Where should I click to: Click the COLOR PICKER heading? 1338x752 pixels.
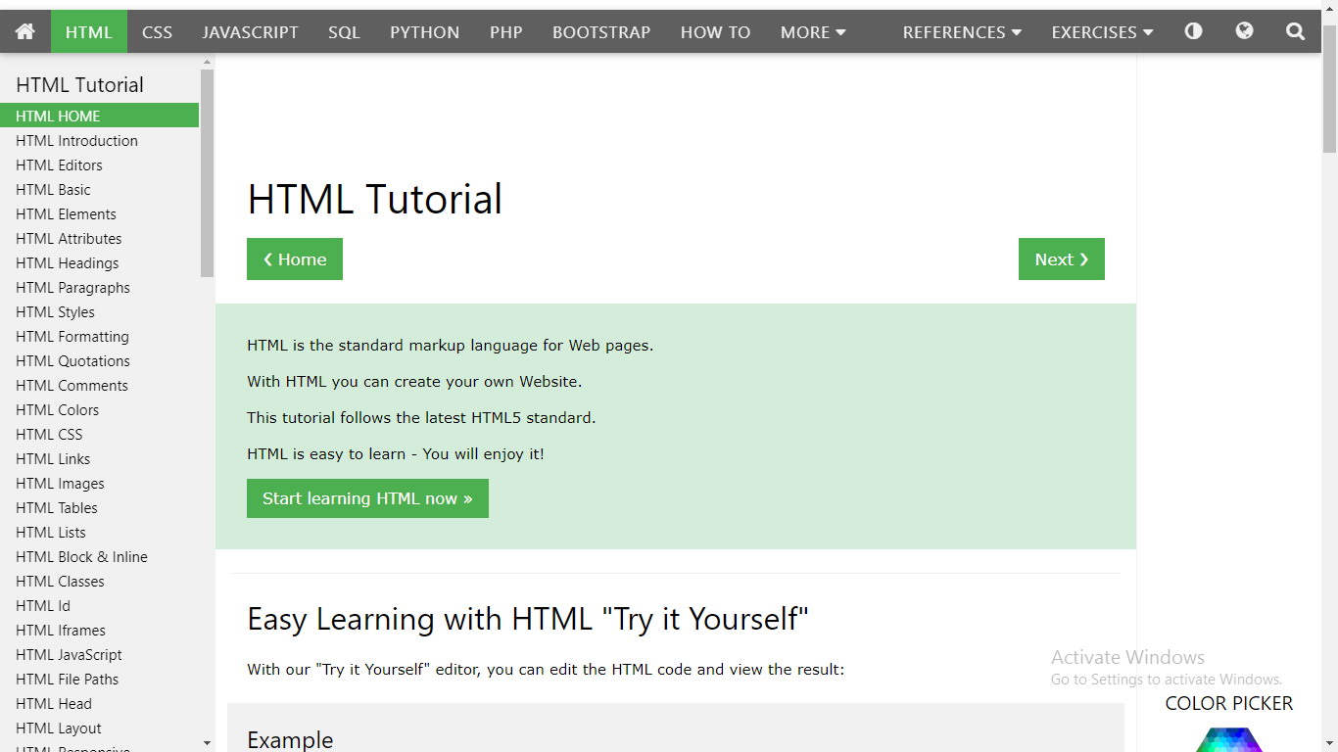pos(1229,703)
